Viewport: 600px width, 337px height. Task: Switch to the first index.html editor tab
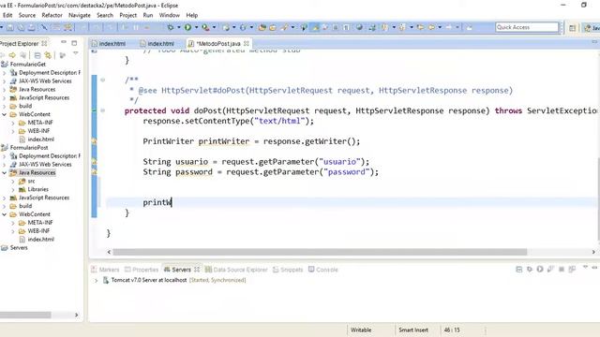[x=109, y=44]
